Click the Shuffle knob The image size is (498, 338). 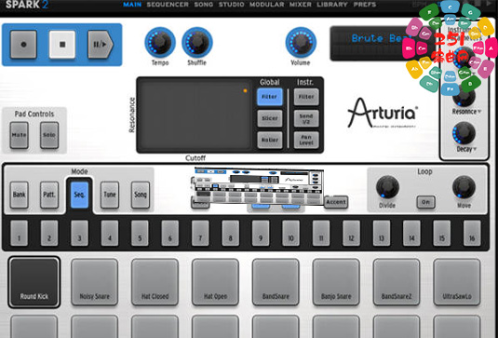click(197, 42)
